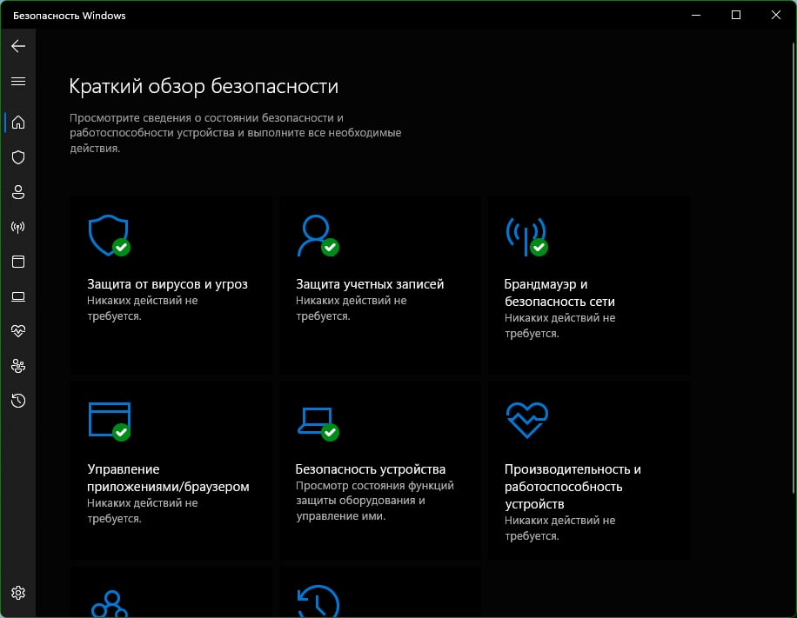
Task: Minimize the Windows Security window
Action: coord(696,16)
